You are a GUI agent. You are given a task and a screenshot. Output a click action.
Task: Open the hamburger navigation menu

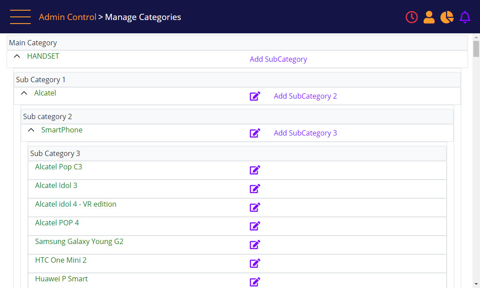pyautogui.click(x=20, y=17)
